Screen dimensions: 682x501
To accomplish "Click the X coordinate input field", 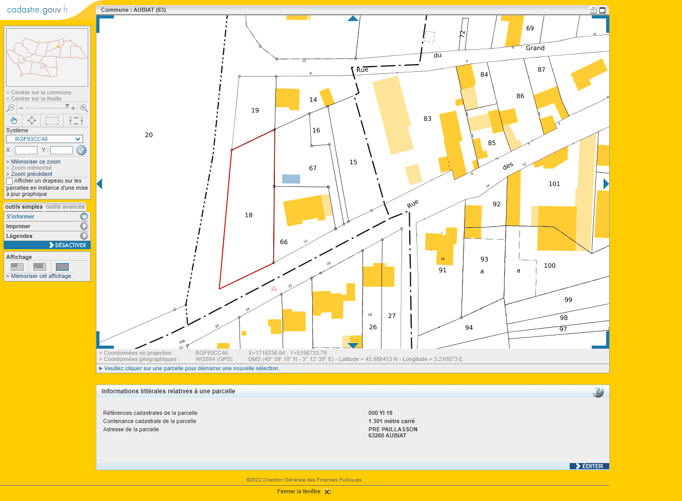I will pyautogui.click(x=26, y=150).
